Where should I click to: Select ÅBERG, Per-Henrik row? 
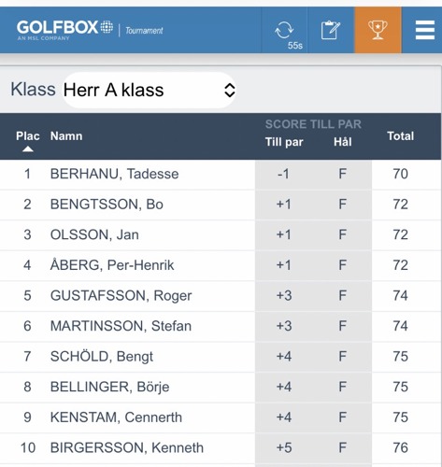(x=221, y=265)
